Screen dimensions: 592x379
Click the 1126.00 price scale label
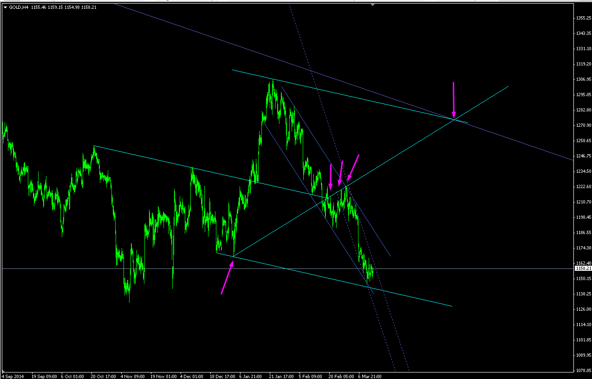click(583, 309)
